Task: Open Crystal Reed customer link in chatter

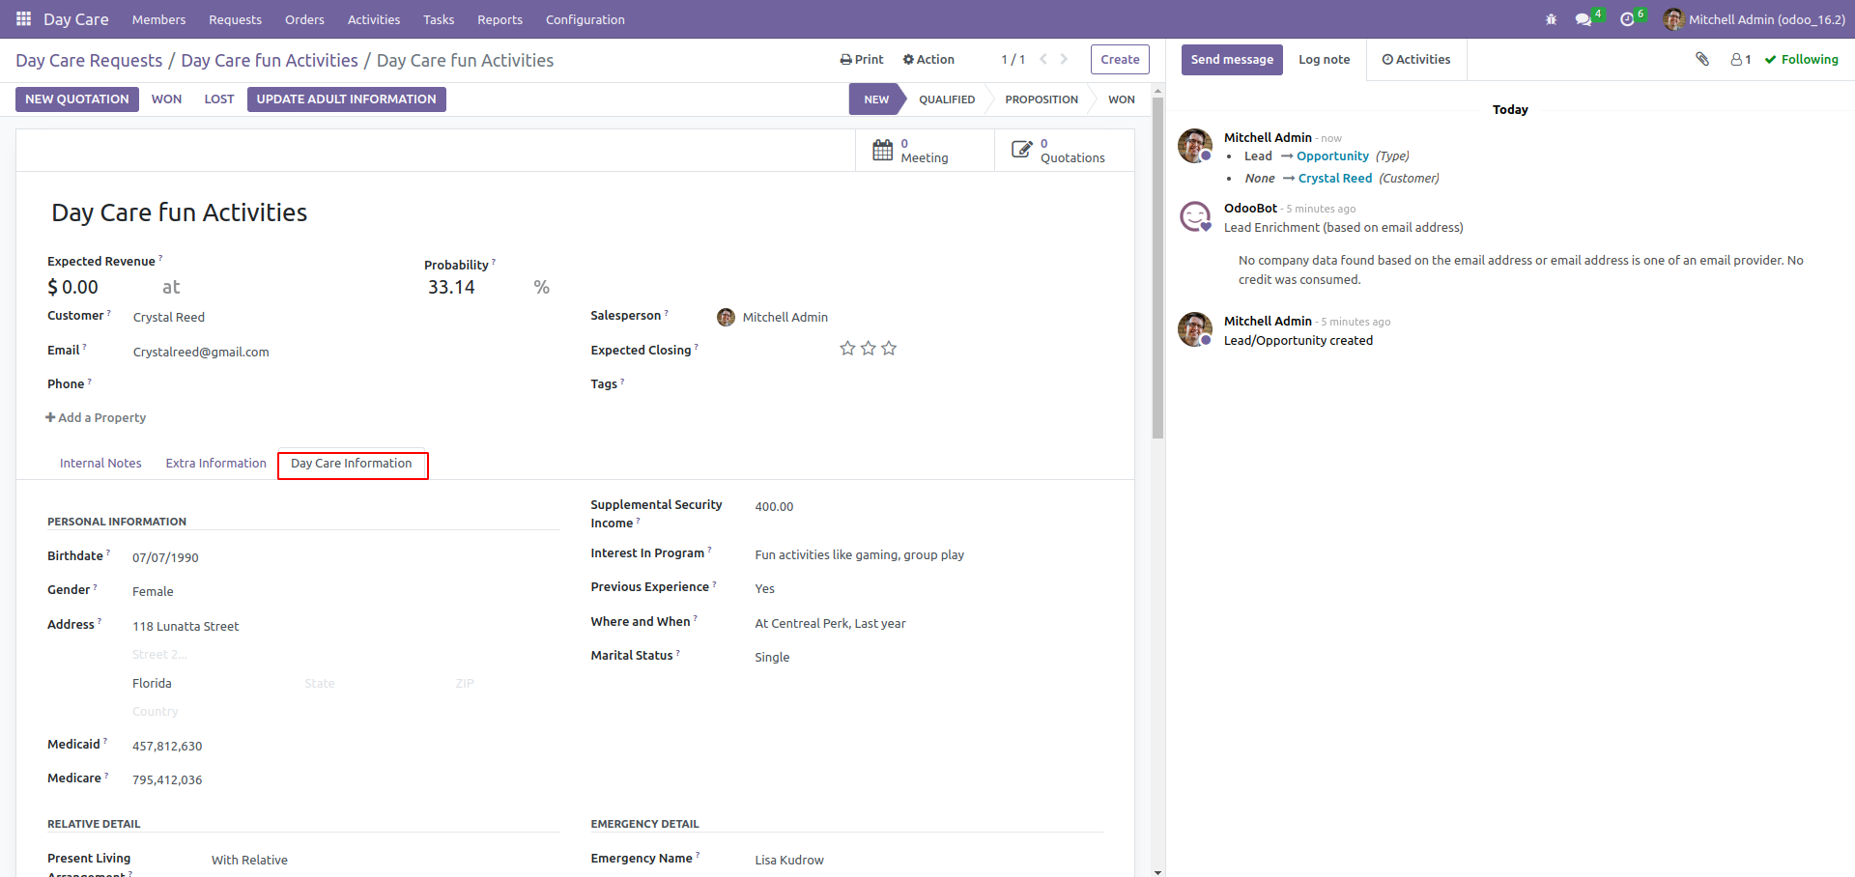Action: (x=1335, y=178)
